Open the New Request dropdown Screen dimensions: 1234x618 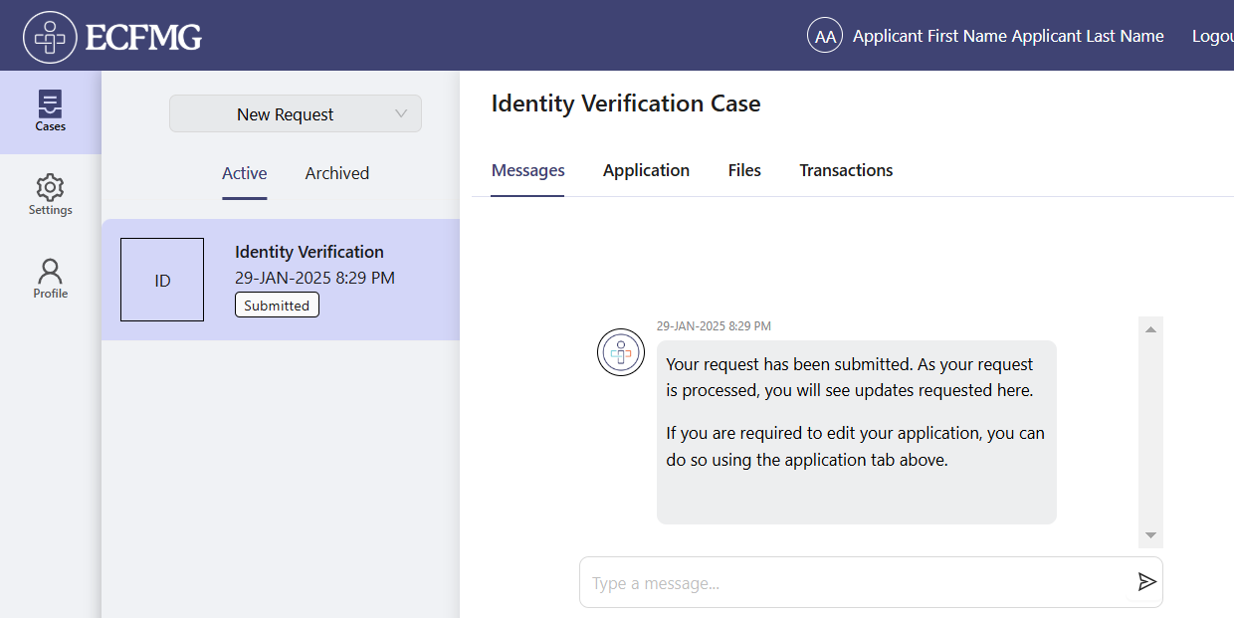click(295, 113)
